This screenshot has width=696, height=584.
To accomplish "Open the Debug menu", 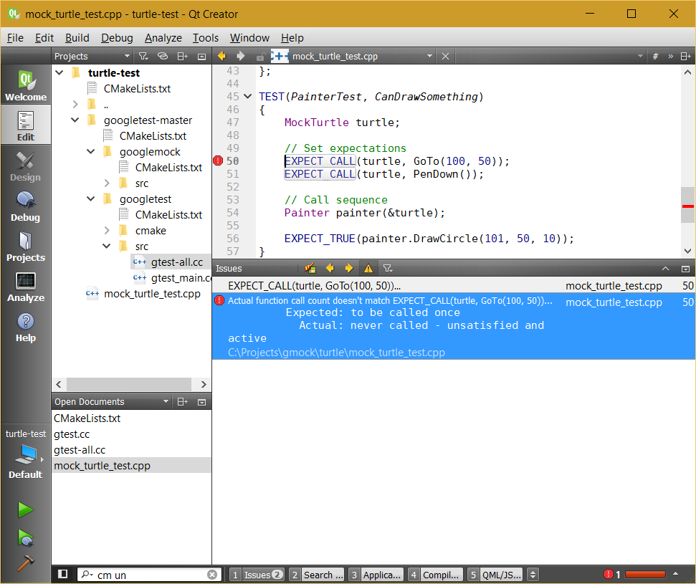I will [x=117, y=38].
